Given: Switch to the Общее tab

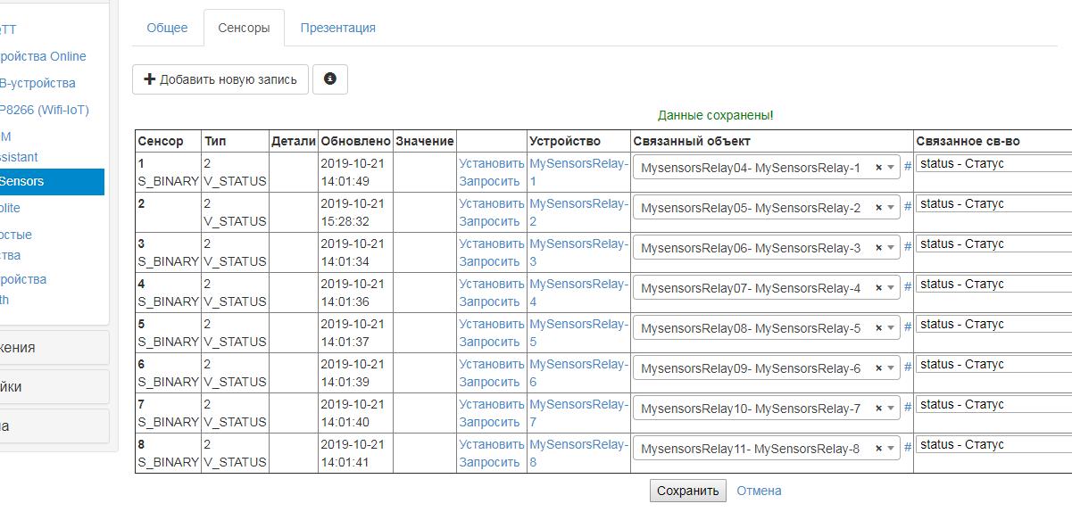Looking at the screenshot, I should click(167, 28).
